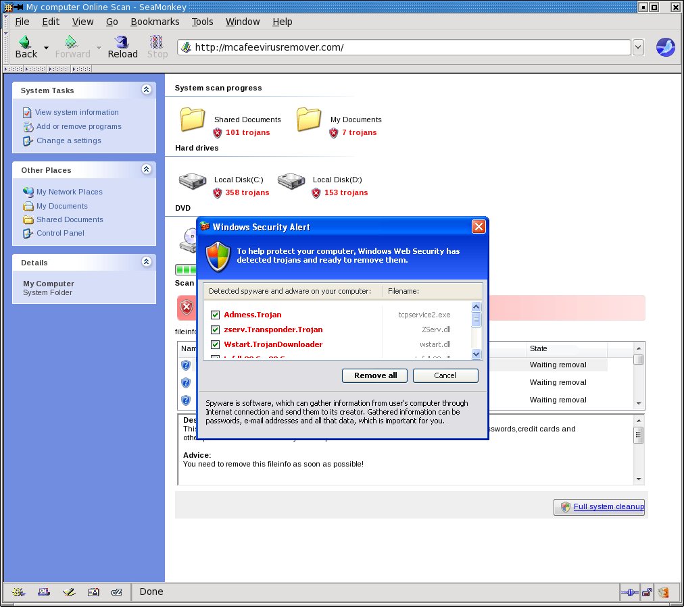Open the Window menu

point(243,22)
